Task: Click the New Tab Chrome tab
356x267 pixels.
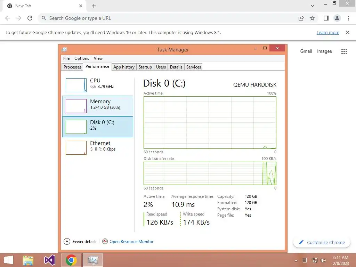Action: tap(45, 6)
